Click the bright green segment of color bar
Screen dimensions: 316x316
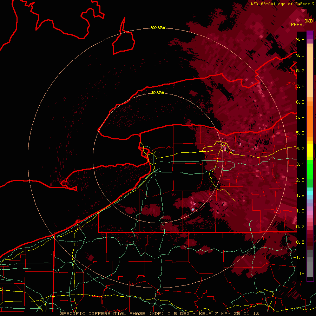point(310,170)
